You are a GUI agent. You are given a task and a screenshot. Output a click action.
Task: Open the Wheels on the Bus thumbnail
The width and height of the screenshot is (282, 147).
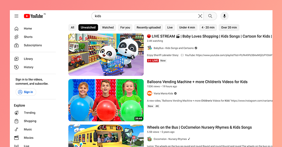click(106, 136)
